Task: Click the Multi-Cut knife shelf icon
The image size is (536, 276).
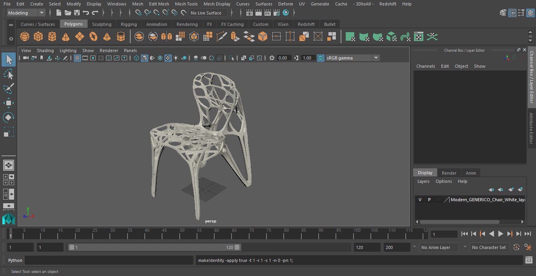Action: (221, 37)
